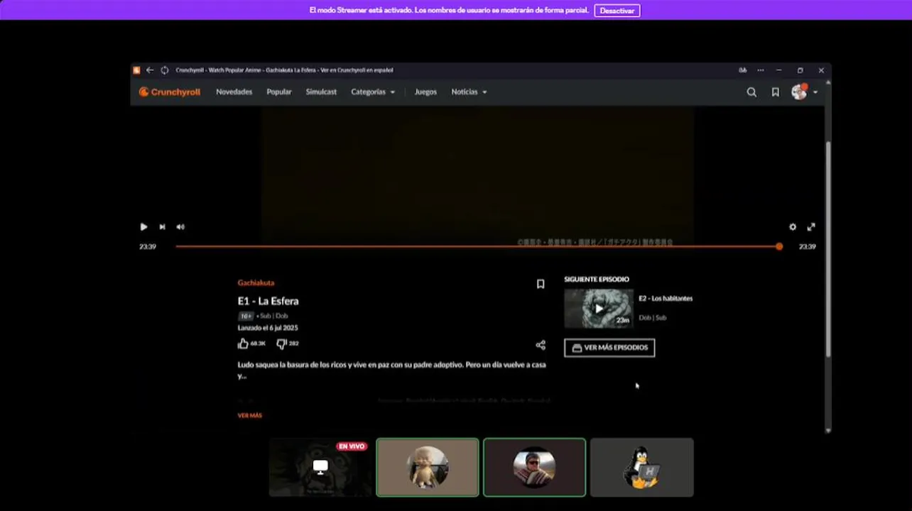The width and height of the screenshot is (912, 511).
Task: Open the E2 - Los habitantes title
Action: click(x=666, y=298)
